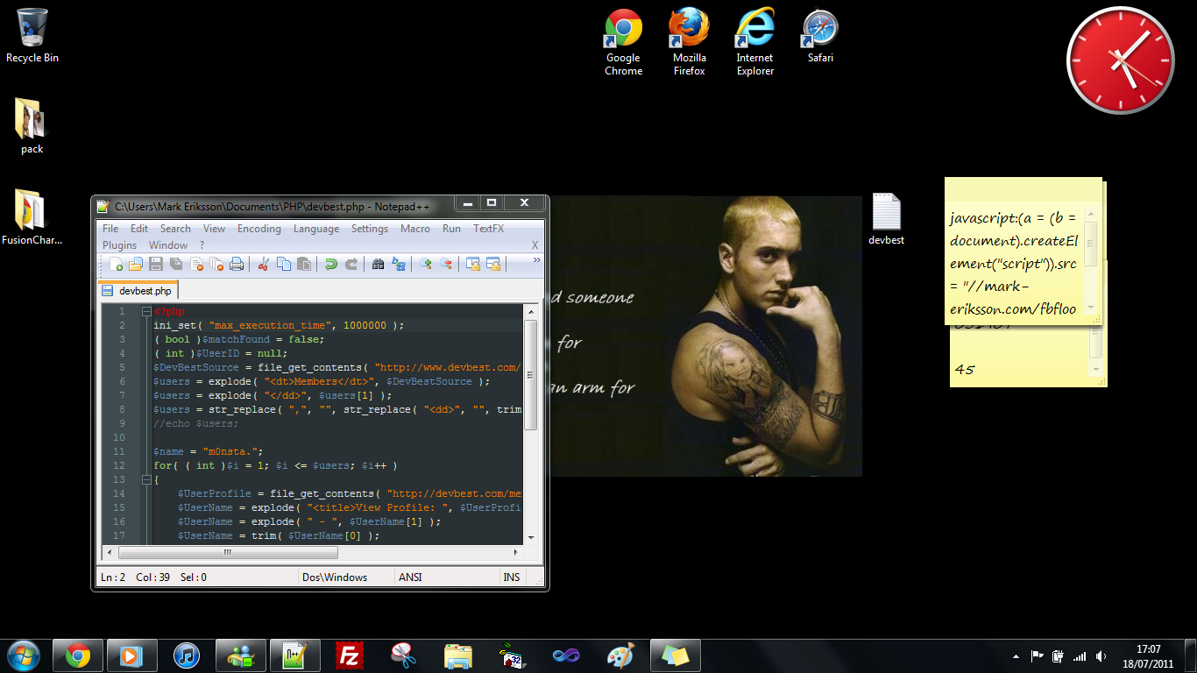Click the editor vertical scrollbar thumb
Screen dimensions: 1197x673
point(530,374)
